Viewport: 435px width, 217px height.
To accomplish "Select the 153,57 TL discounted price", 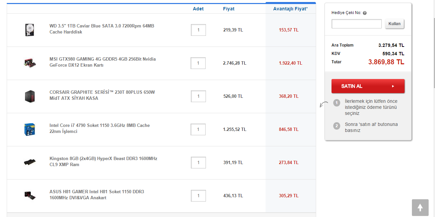I will point(289,30).
